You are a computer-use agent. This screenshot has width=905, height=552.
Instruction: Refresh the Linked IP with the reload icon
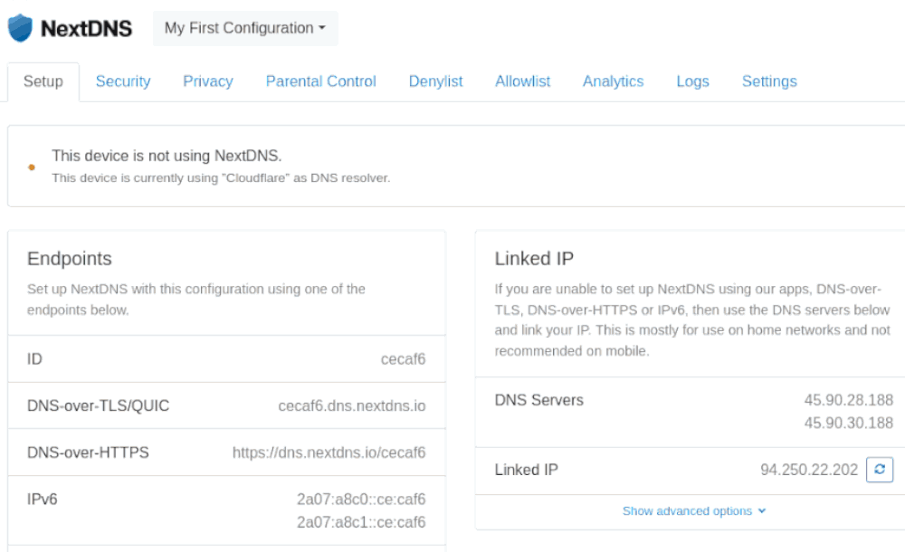(879, 470)
